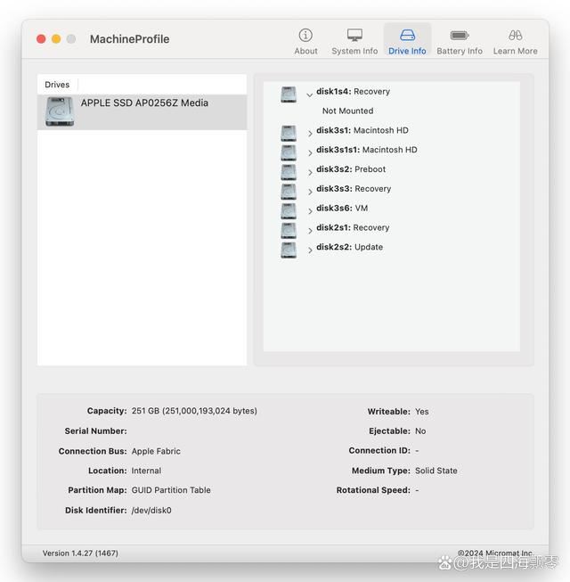Click disk icon beside disk3s1 Macintosh HD
Viewport: 570px width, 582px height.
point(289,134)
